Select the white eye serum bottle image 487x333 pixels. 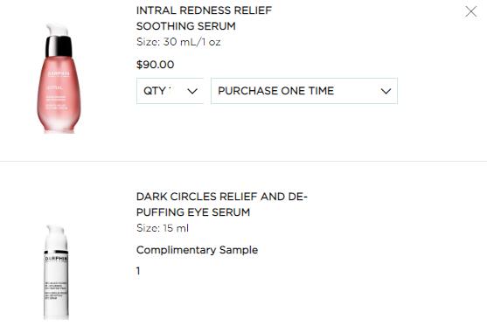56,272
